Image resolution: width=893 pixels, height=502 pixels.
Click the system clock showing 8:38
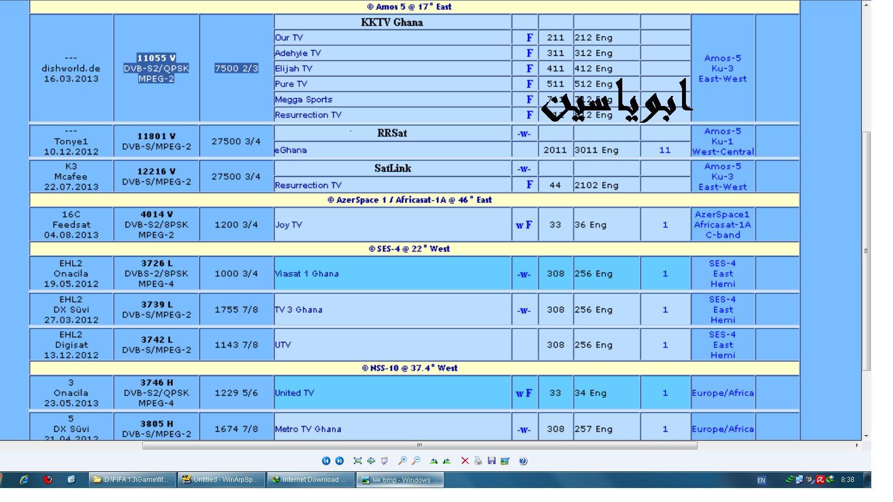[x=847, y=480]
